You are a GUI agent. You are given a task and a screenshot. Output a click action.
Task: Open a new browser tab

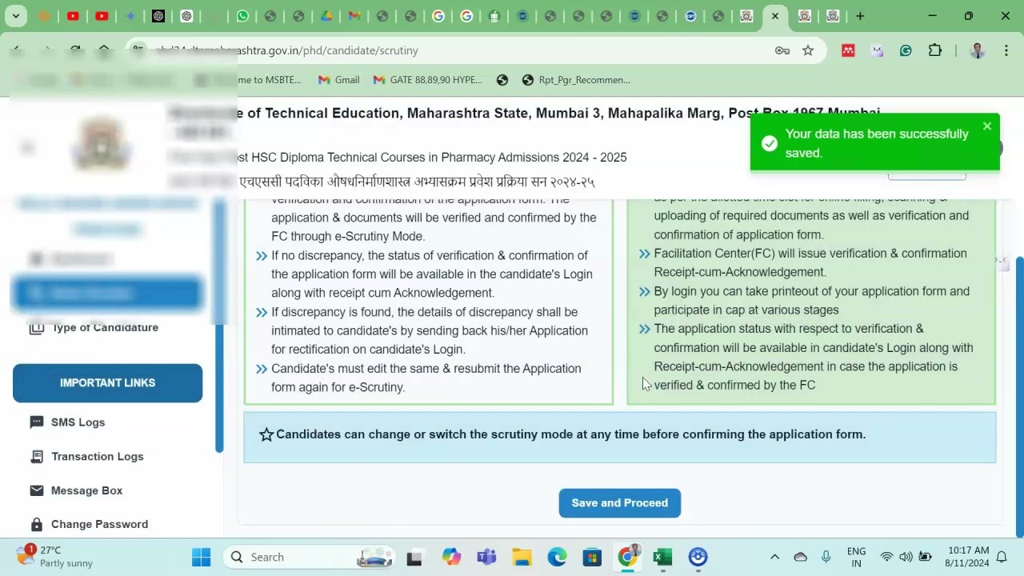click(x=860, y=16)
